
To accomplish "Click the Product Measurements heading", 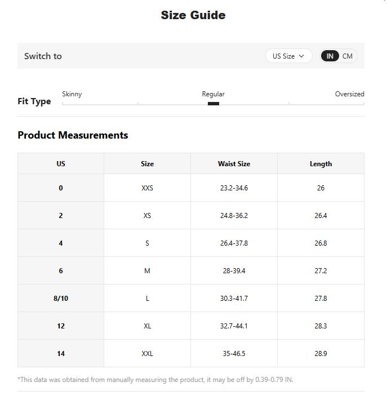I will [x=73, y=135].
